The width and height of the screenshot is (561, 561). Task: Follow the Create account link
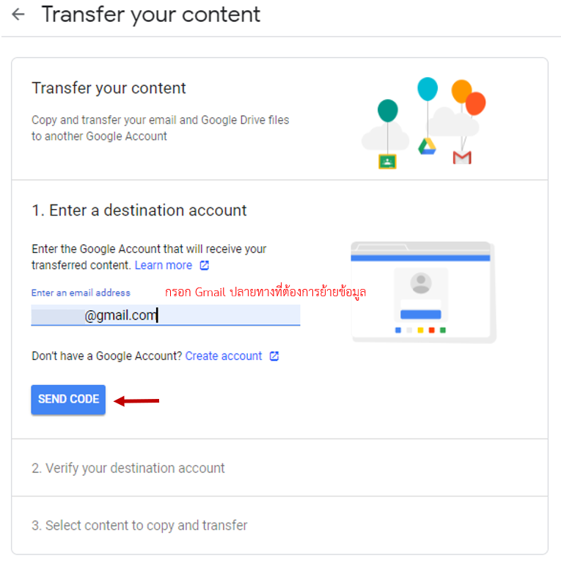[224, 356]
